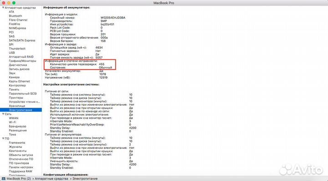Select Wi-Fi in the sidebar
The image size is (328, 181).
12,122
